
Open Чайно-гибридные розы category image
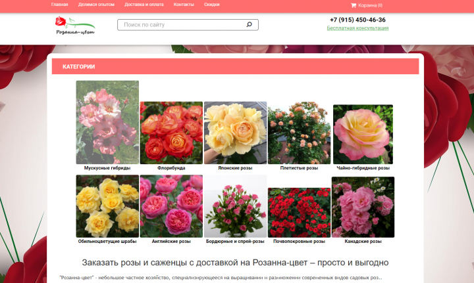click(363, 135)
